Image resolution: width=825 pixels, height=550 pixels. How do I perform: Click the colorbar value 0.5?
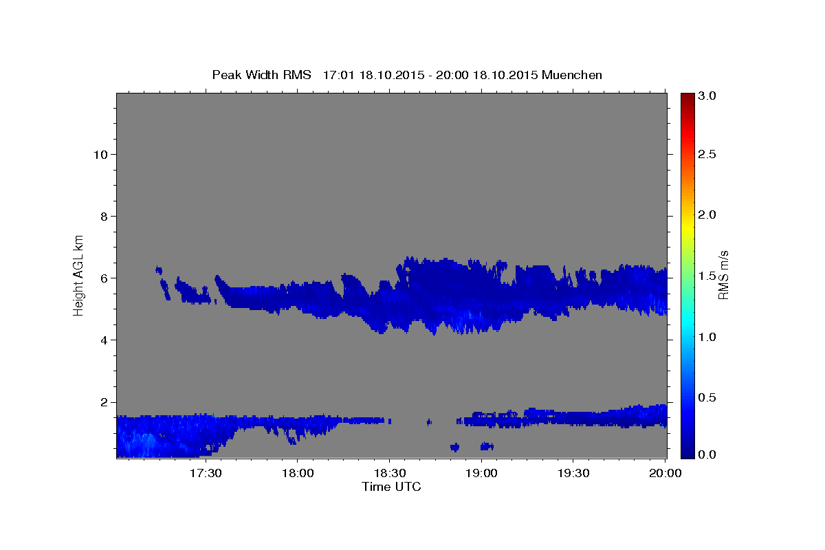(x=707, y=397)
